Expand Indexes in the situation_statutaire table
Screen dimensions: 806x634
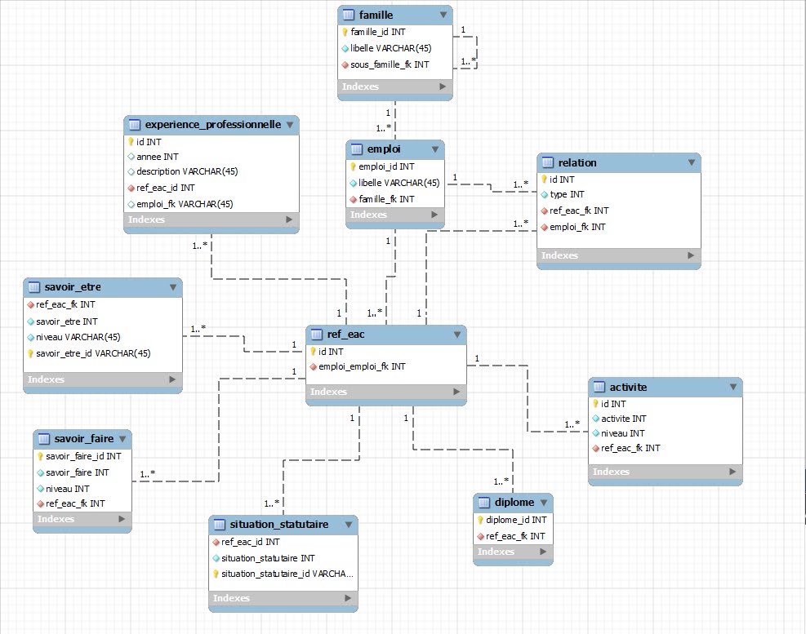348,598
